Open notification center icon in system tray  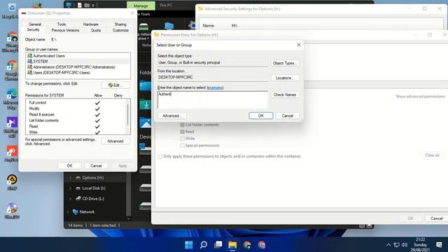click(439, 244)
